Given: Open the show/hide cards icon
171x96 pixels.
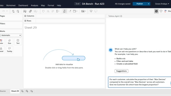Looking at the screenshot, I should (x=84, y=11).
